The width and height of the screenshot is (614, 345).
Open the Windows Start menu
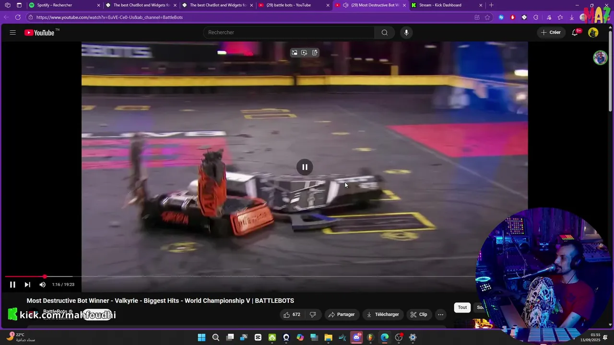pos(201,337)
